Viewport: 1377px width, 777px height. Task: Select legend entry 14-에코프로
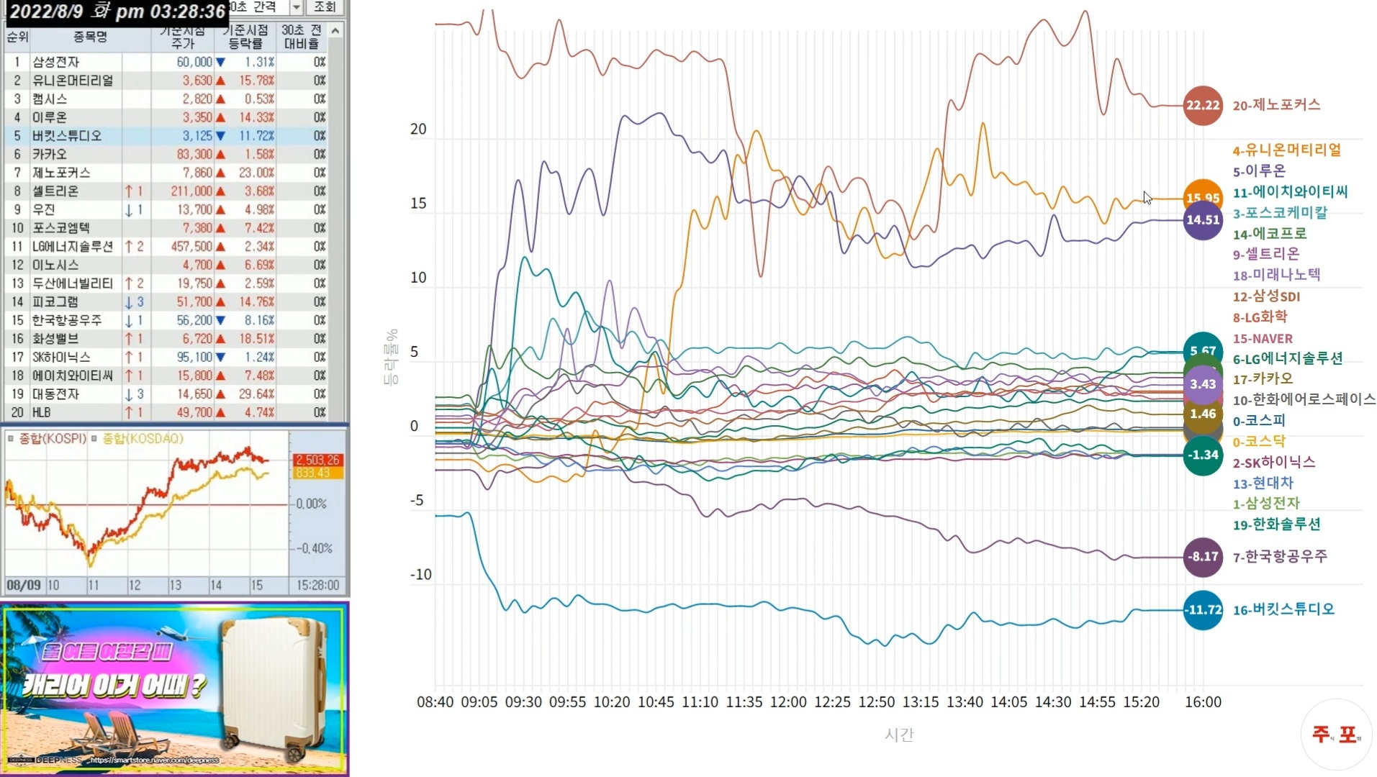pos(1269,234)
